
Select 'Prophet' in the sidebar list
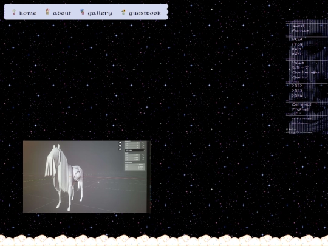click(301, 109)
